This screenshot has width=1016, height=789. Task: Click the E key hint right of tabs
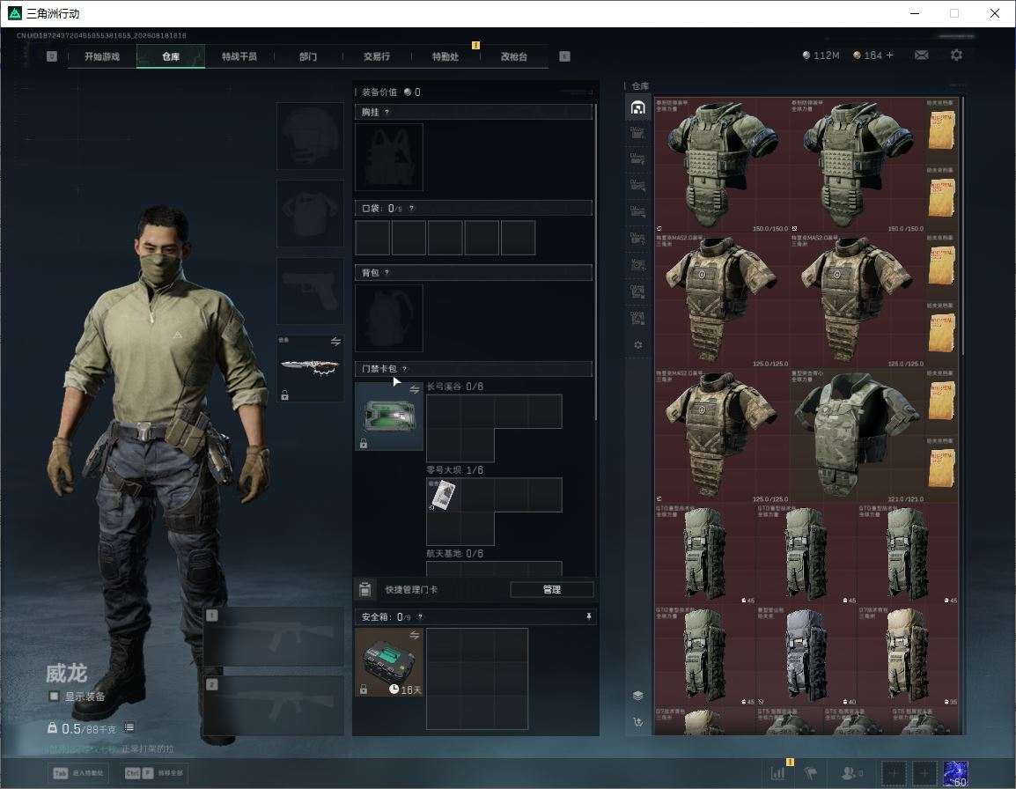[565, 56]
